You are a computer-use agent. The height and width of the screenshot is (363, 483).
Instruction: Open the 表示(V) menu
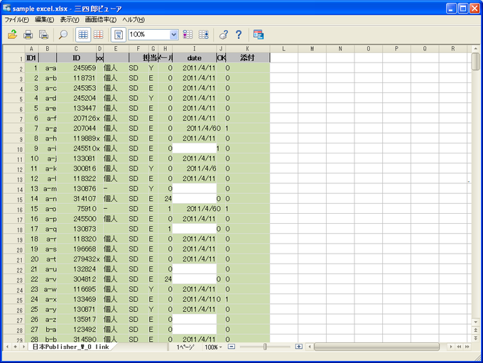(70, 20)
